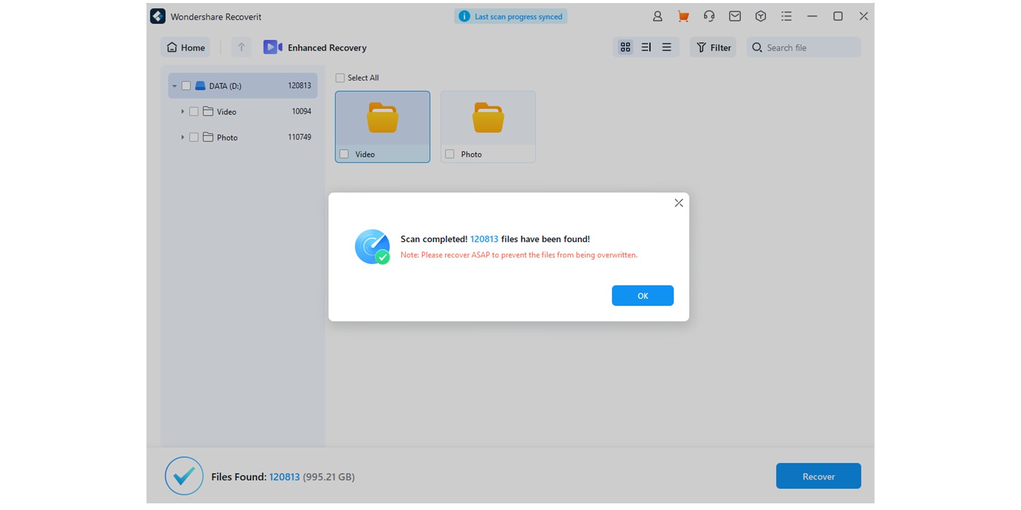The width and height of the screenshot is (1021, 510).
Task: Click the Files Found 120813 count
Action: (x=284, y=477)
